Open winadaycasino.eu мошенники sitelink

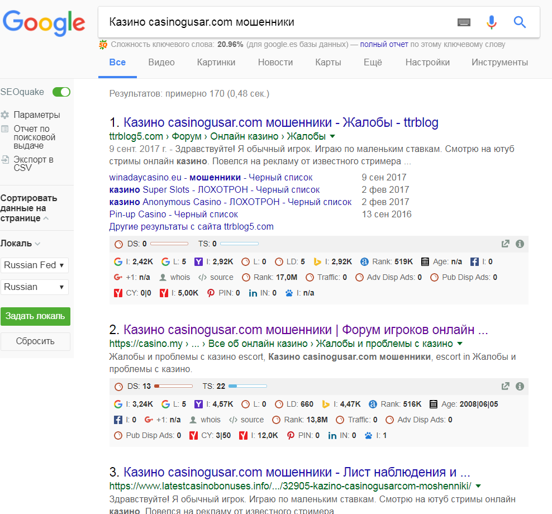tap(211, 177)
